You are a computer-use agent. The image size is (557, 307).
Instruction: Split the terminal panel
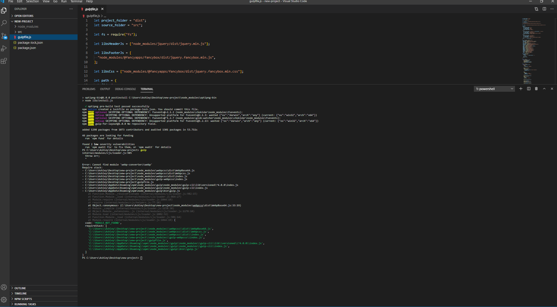[x=529, y=89]
